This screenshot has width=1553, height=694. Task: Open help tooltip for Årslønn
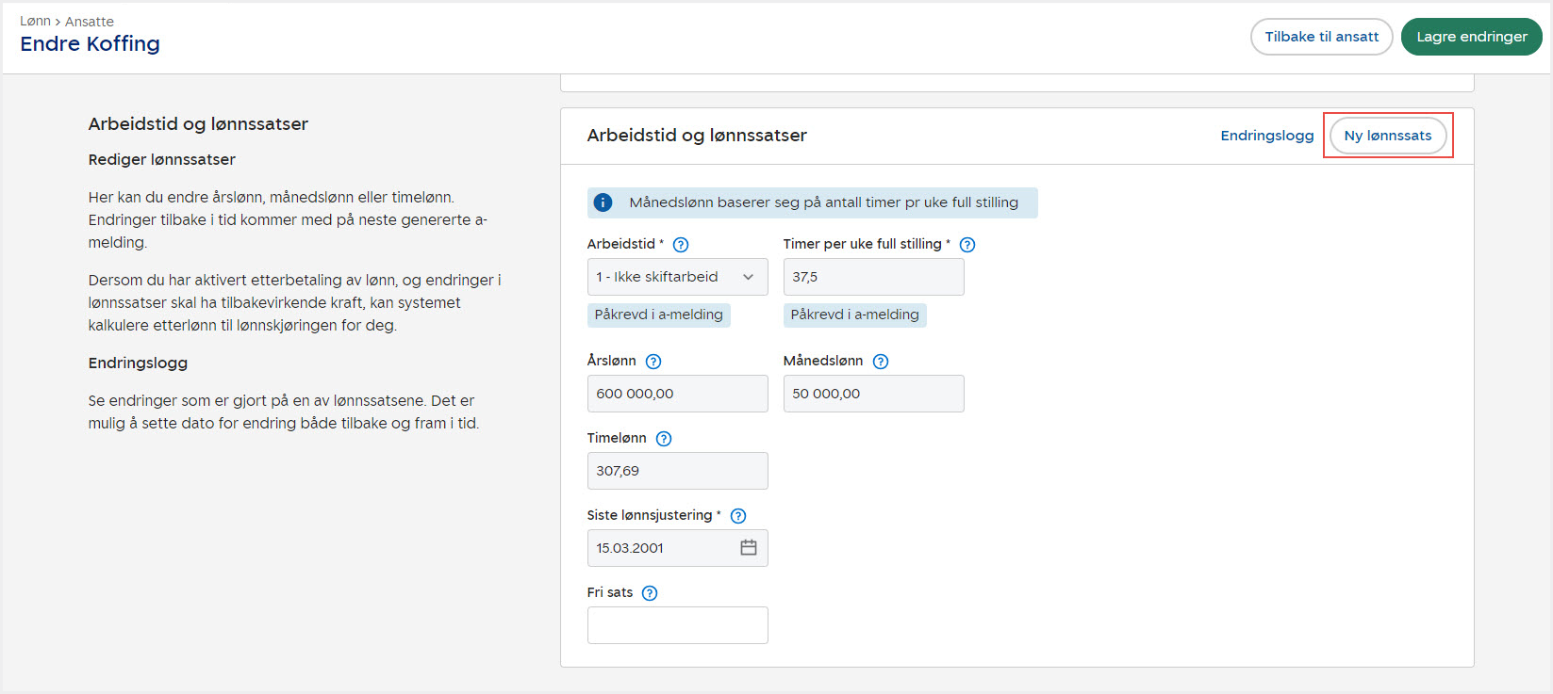653,362
